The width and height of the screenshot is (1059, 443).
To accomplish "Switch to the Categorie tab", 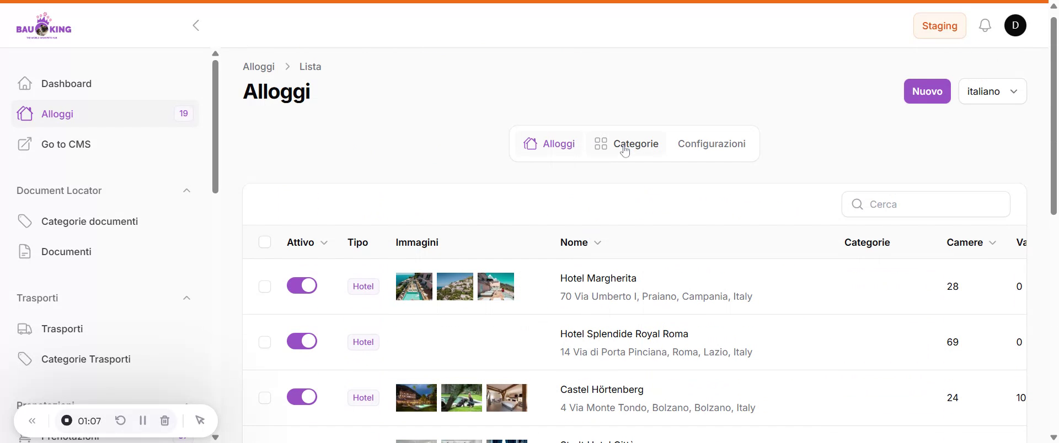I will coord(626,144).
